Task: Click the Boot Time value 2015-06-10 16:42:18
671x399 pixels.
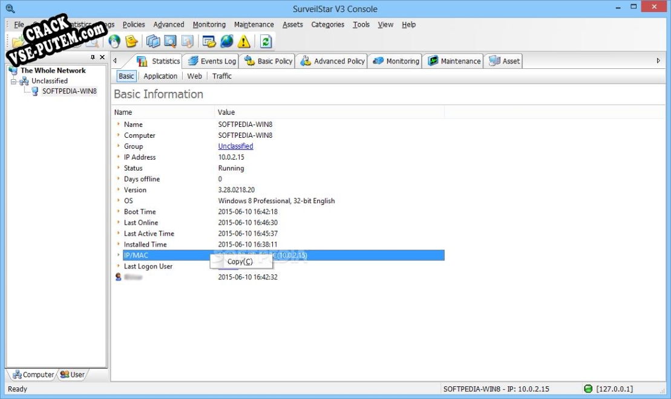Action: pos(248,212)
